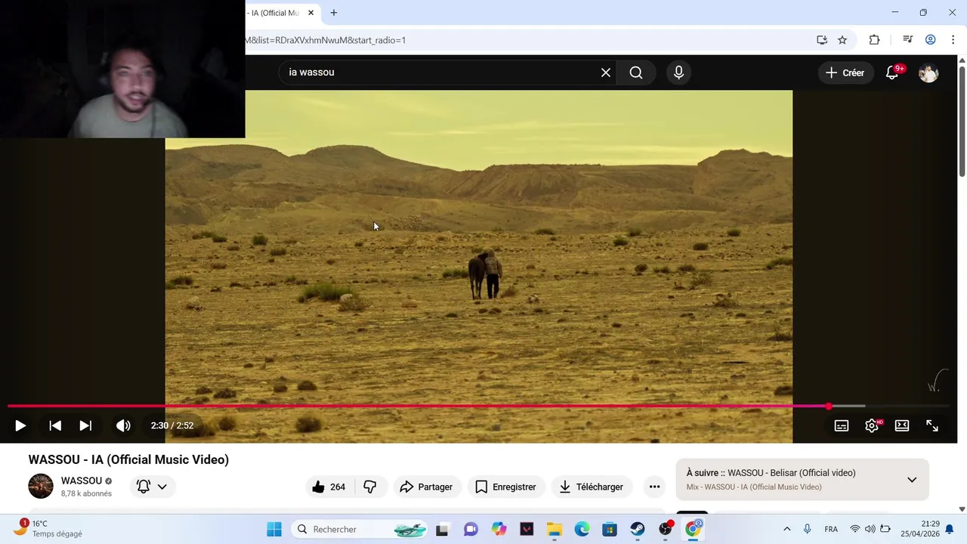The height and width of the screenshot is (544, 967).
Task: Open the WASSOU channel avatar
Action: pos(41,487)
